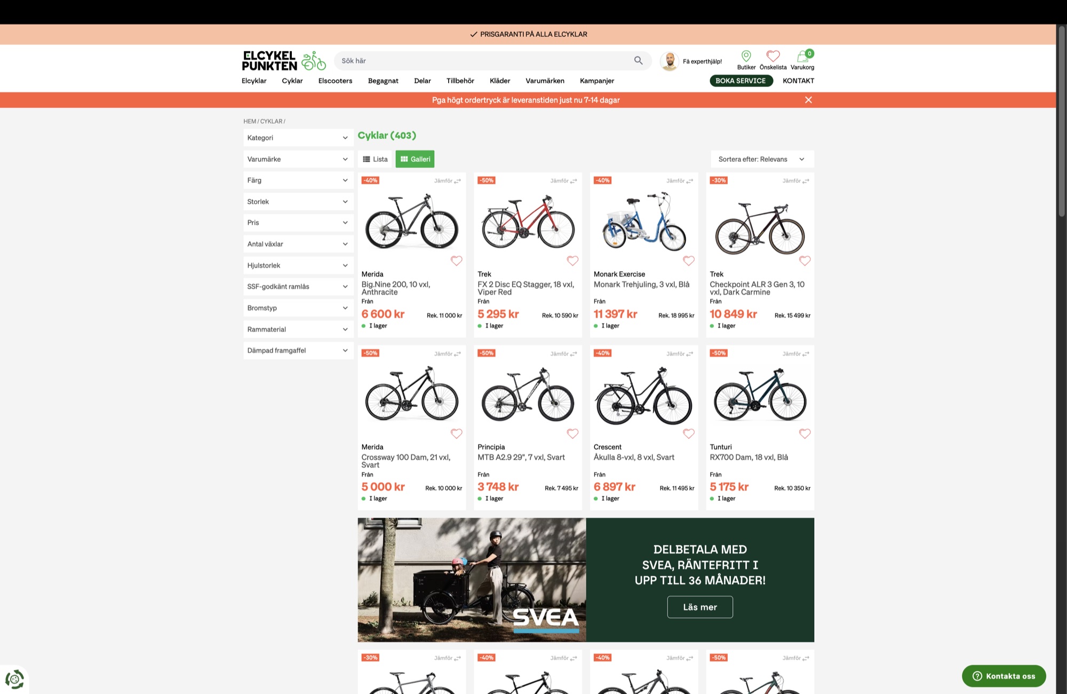Viewport: 1067px width, 694px height.
Task: Click the Elcykelpunkten logo
Action: [284, 61]
